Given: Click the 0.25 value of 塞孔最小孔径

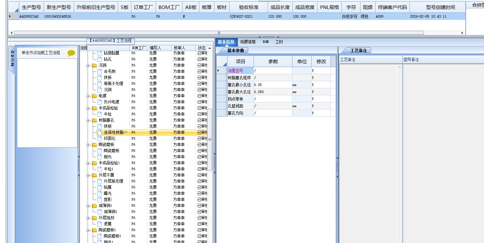Looking at the screenshot, I should tap(273, 85).
